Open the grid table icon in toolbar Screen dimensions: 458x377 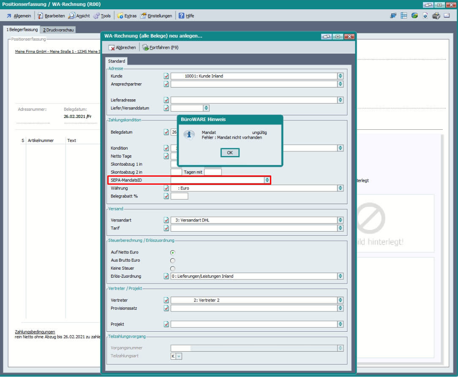[x=404, y=16]
